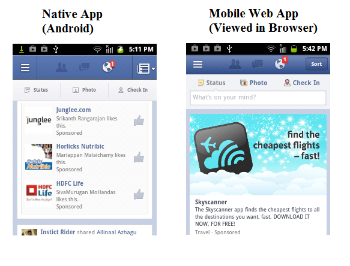Open the Junglee.com page link
The image size is (350, 266).
click(x=73, y=110)
